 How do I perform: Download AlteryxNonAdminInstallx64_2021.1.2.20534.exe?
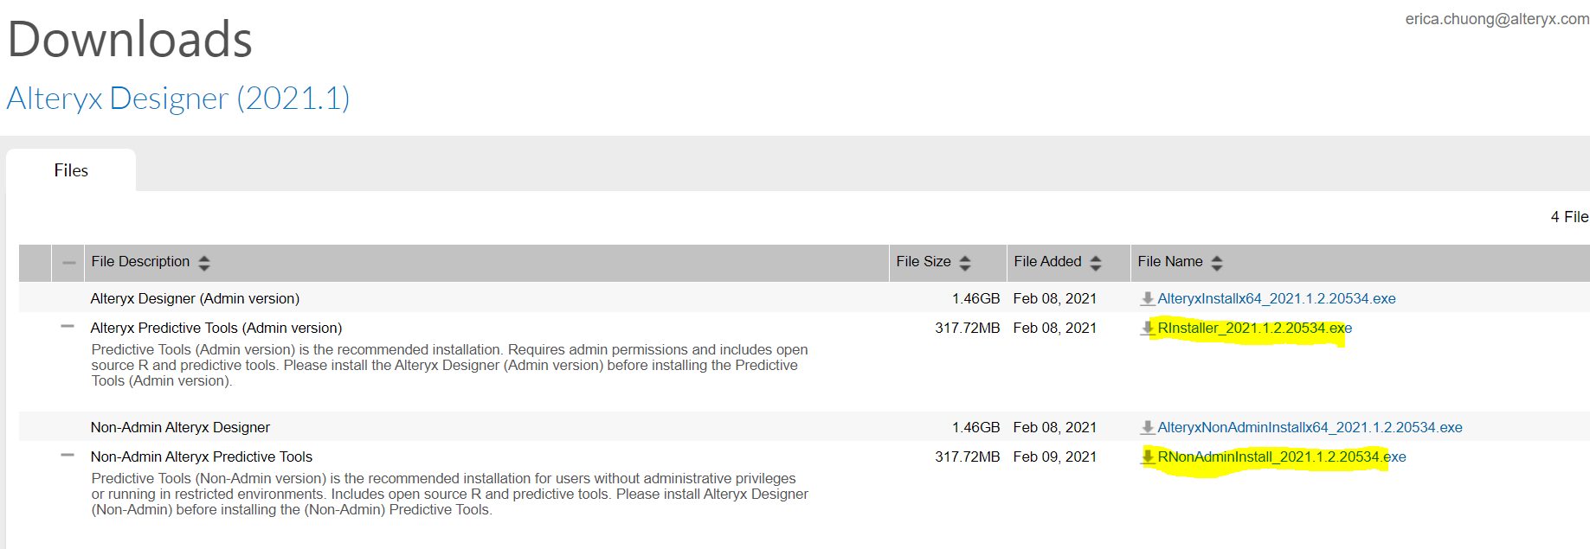point(1310,427)
